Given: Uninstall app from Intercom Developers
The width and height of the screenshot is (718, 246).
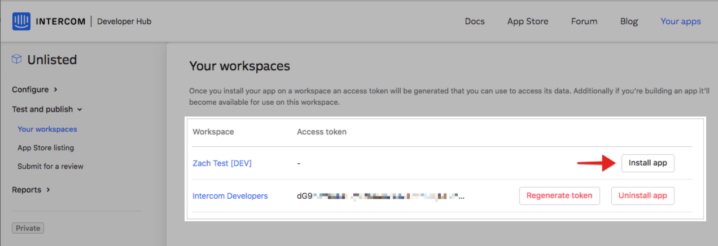Looking at the screenshot, I should click(x=643, y=196).
